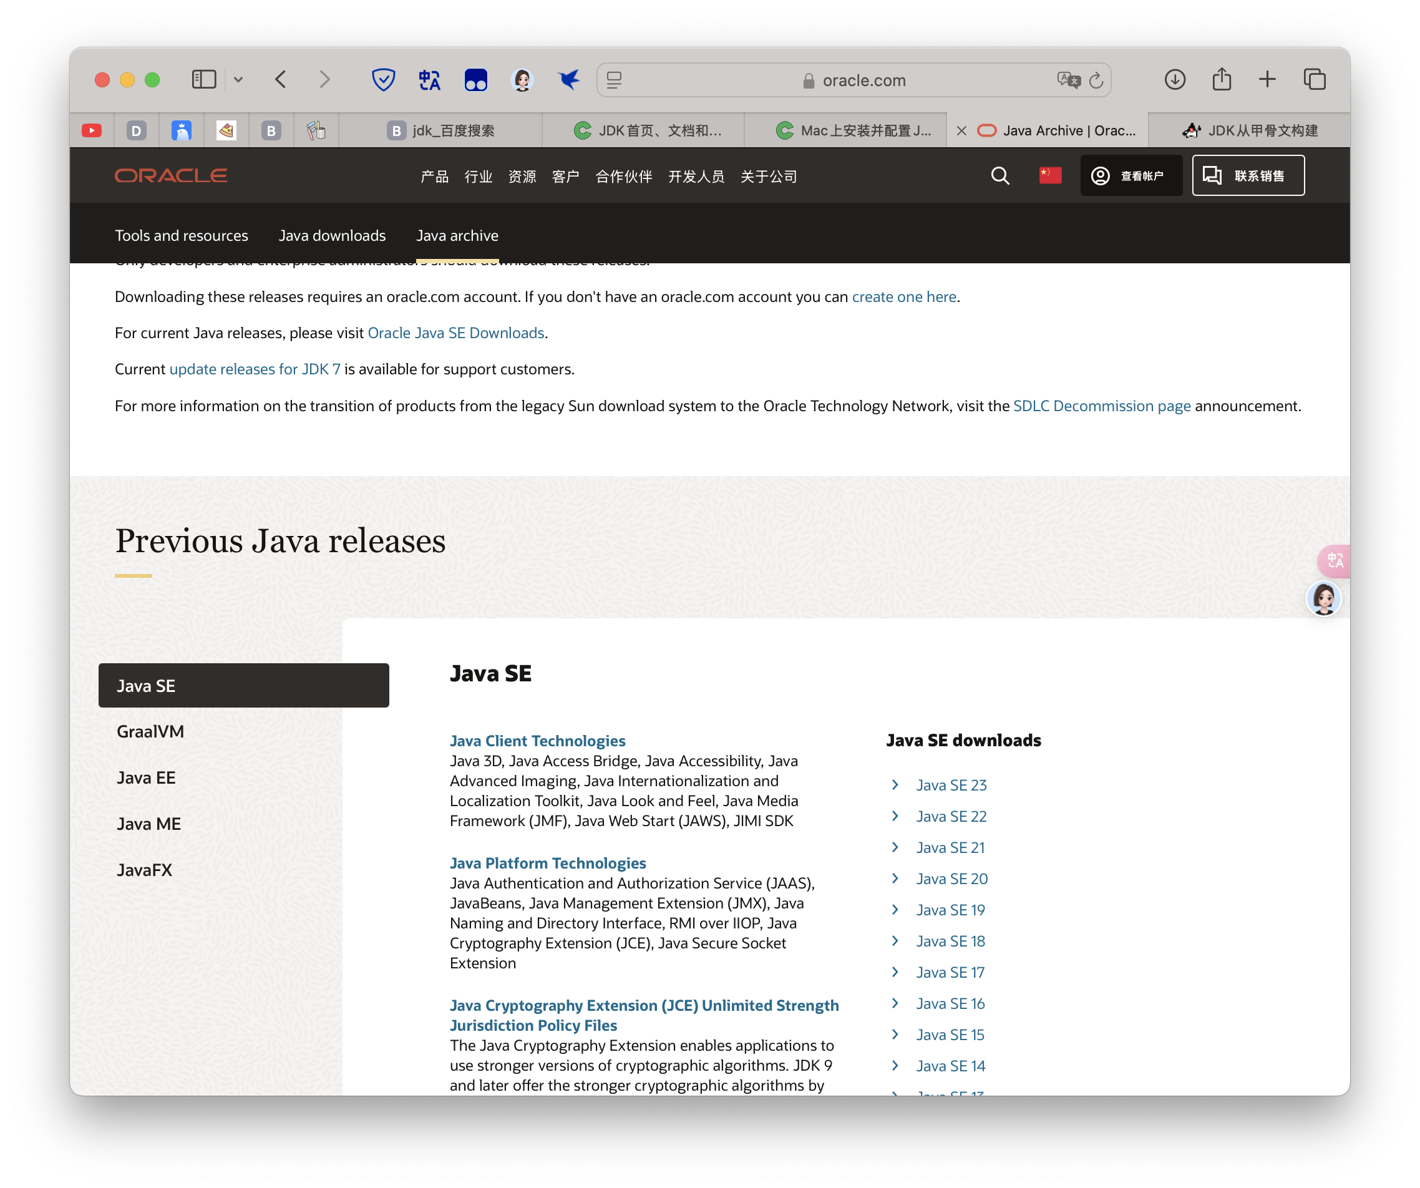Open Java Platform Technologies link
The height and width of the screenshot is (1188, 1420).
tap(548, 863)
